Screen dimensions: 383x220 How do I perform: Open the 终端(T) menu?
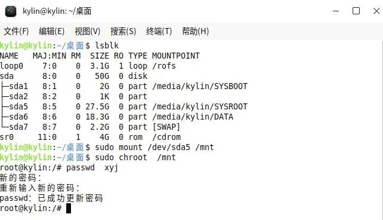(x=159, y=31)
